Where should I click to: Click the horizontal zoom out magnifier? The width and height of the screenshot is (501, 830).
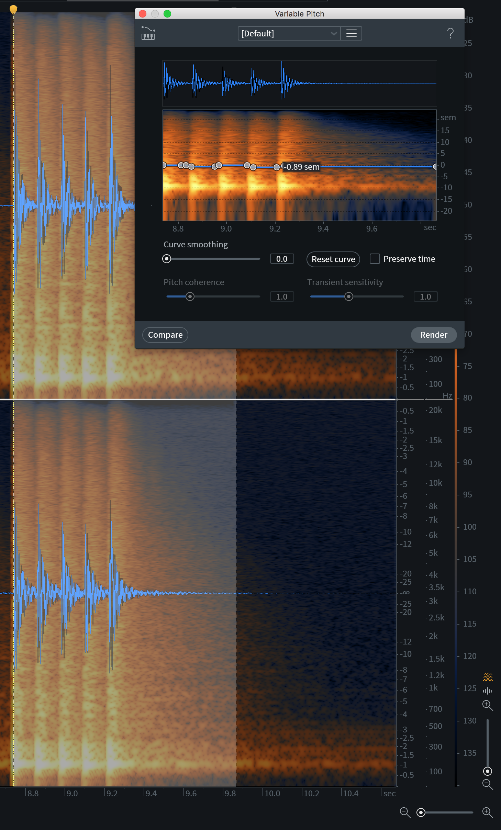click(405, 812)
